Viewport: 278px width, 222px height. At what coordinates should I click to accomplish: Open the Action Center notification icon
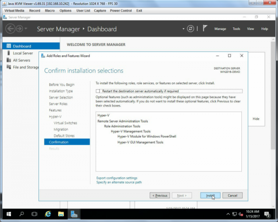tap(267, 214)
